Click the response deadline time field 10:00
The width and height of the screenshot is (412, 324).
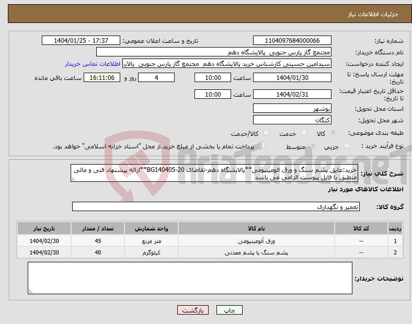pyautogui.click(x=213, y=78)
